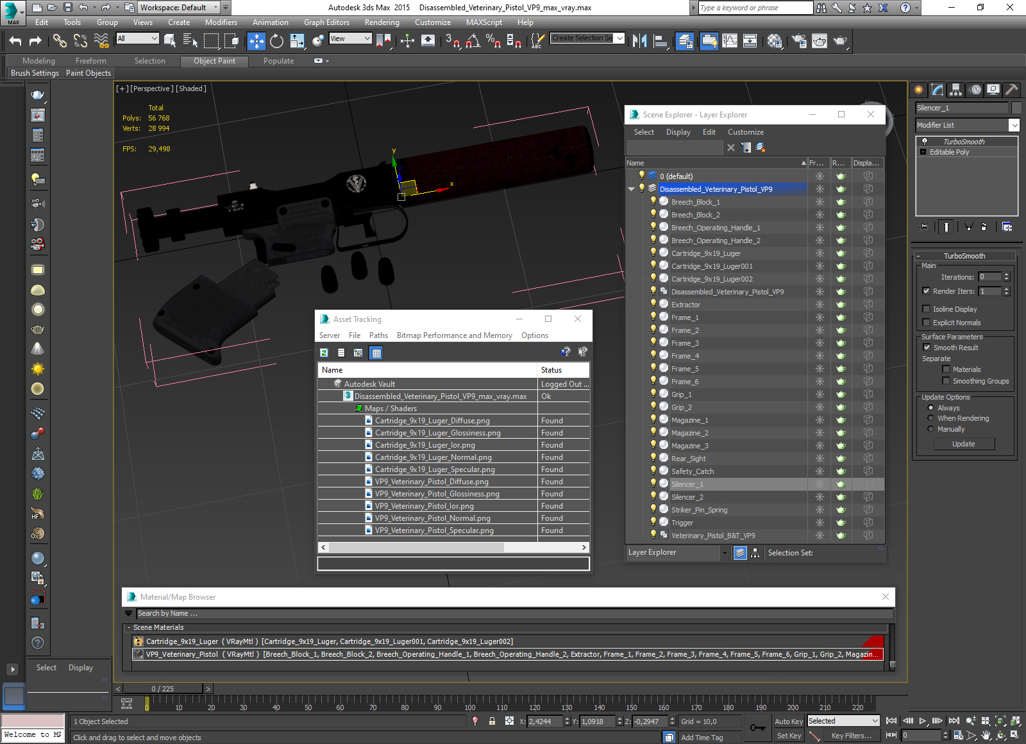Switch to the Populate ribbon tab
The image size is (1026, 744).
278,61
